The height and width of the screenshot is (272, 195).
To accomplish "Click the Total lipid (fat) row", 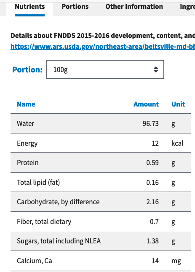I will point(101,182).
